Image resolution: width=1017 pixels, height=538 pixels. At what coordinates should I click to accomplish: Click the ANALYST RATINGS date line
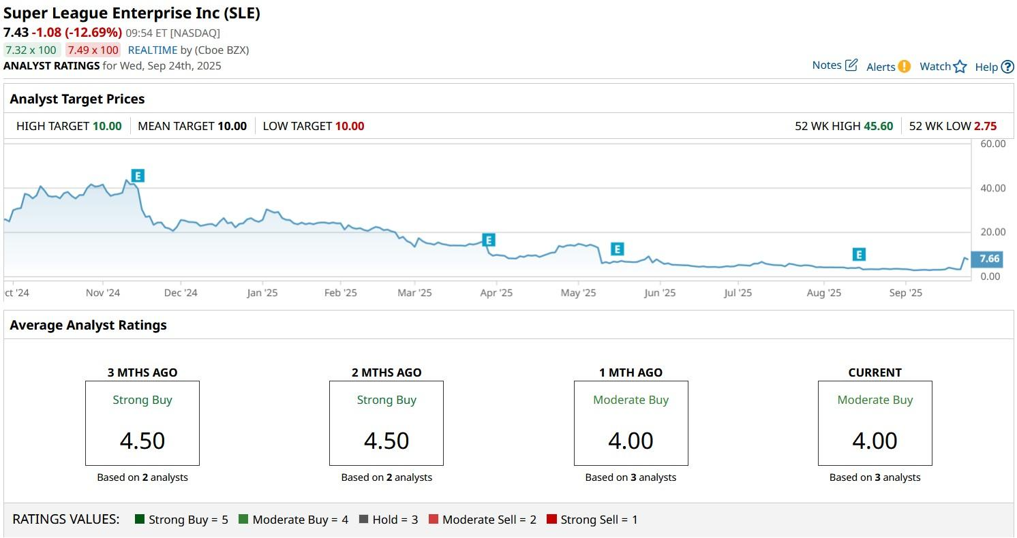[x=112, y=66]
